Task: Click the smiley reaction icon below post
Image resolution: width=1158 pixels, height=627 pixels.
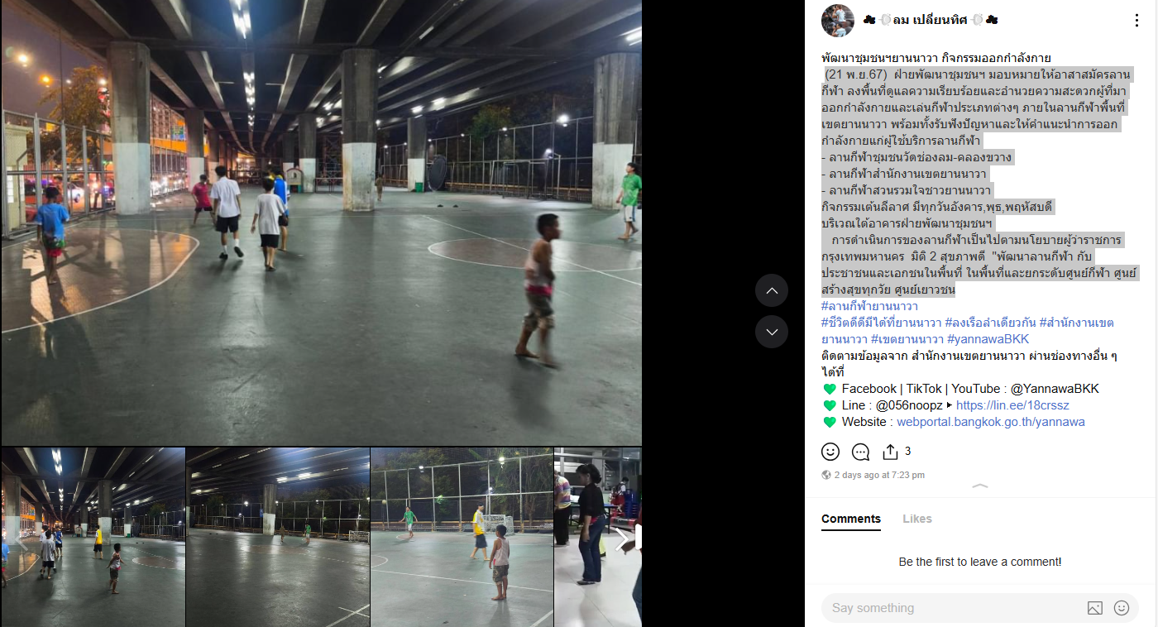Action: tap(830, 452)
